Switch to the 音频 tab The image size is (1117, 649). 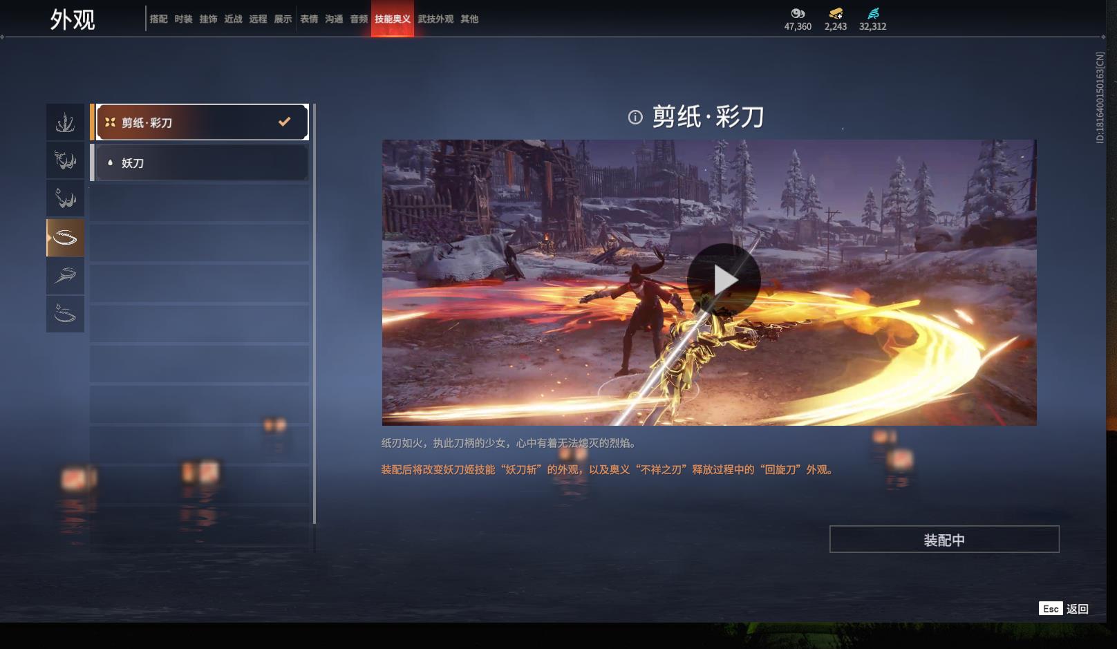359,19
